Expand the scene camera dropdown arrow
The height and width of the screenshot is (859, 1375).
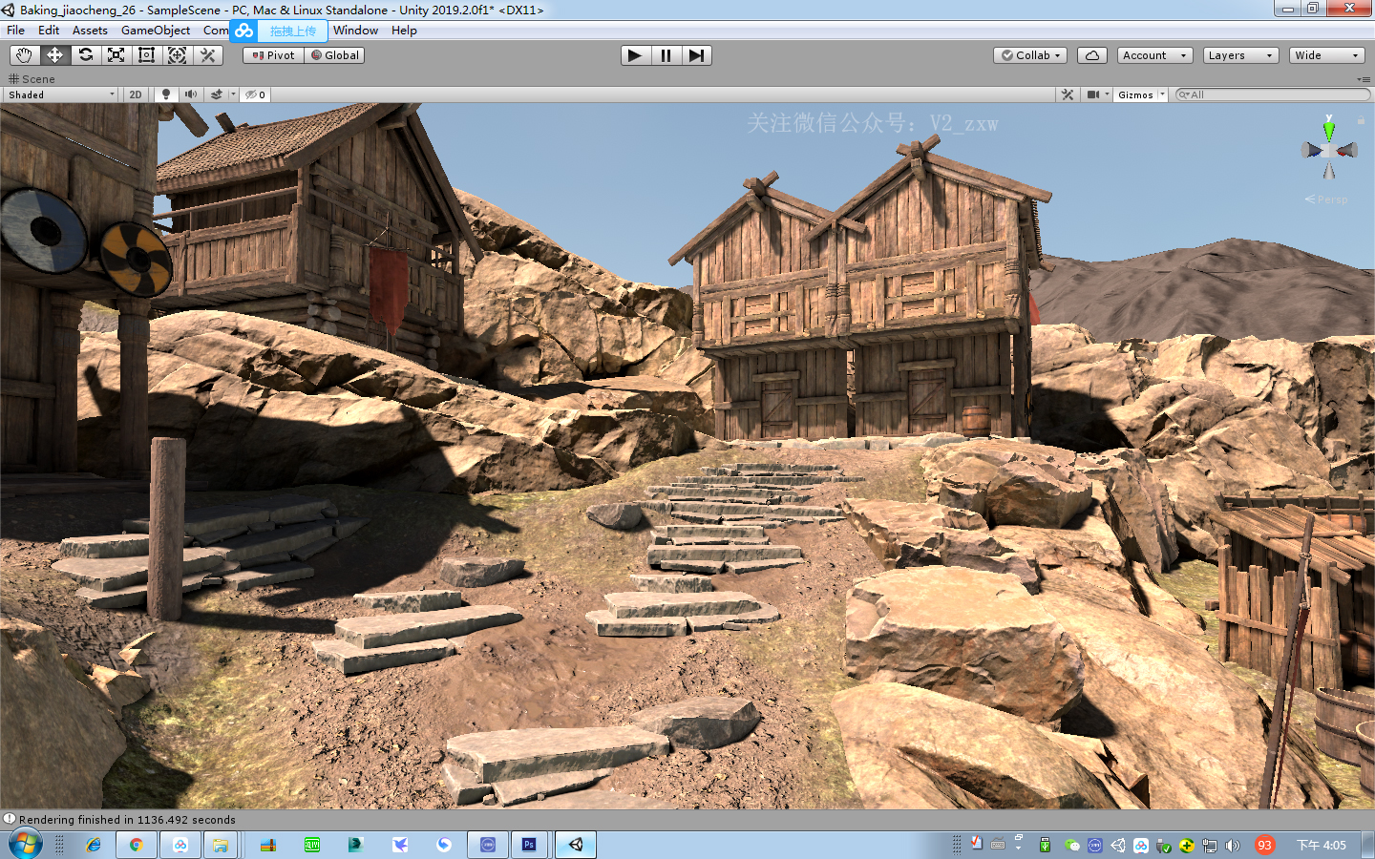click(1107, 94)
